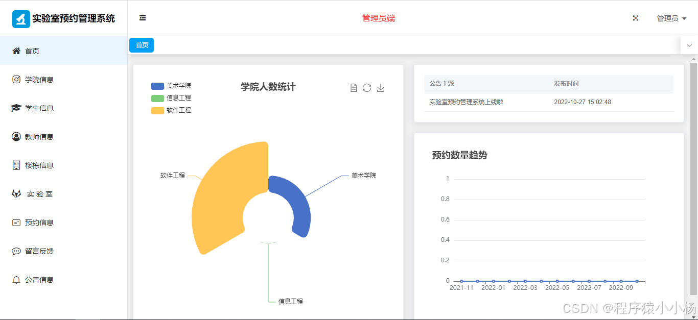Click the graduation cap icon for 学生信息

click(x=16, y=108)
